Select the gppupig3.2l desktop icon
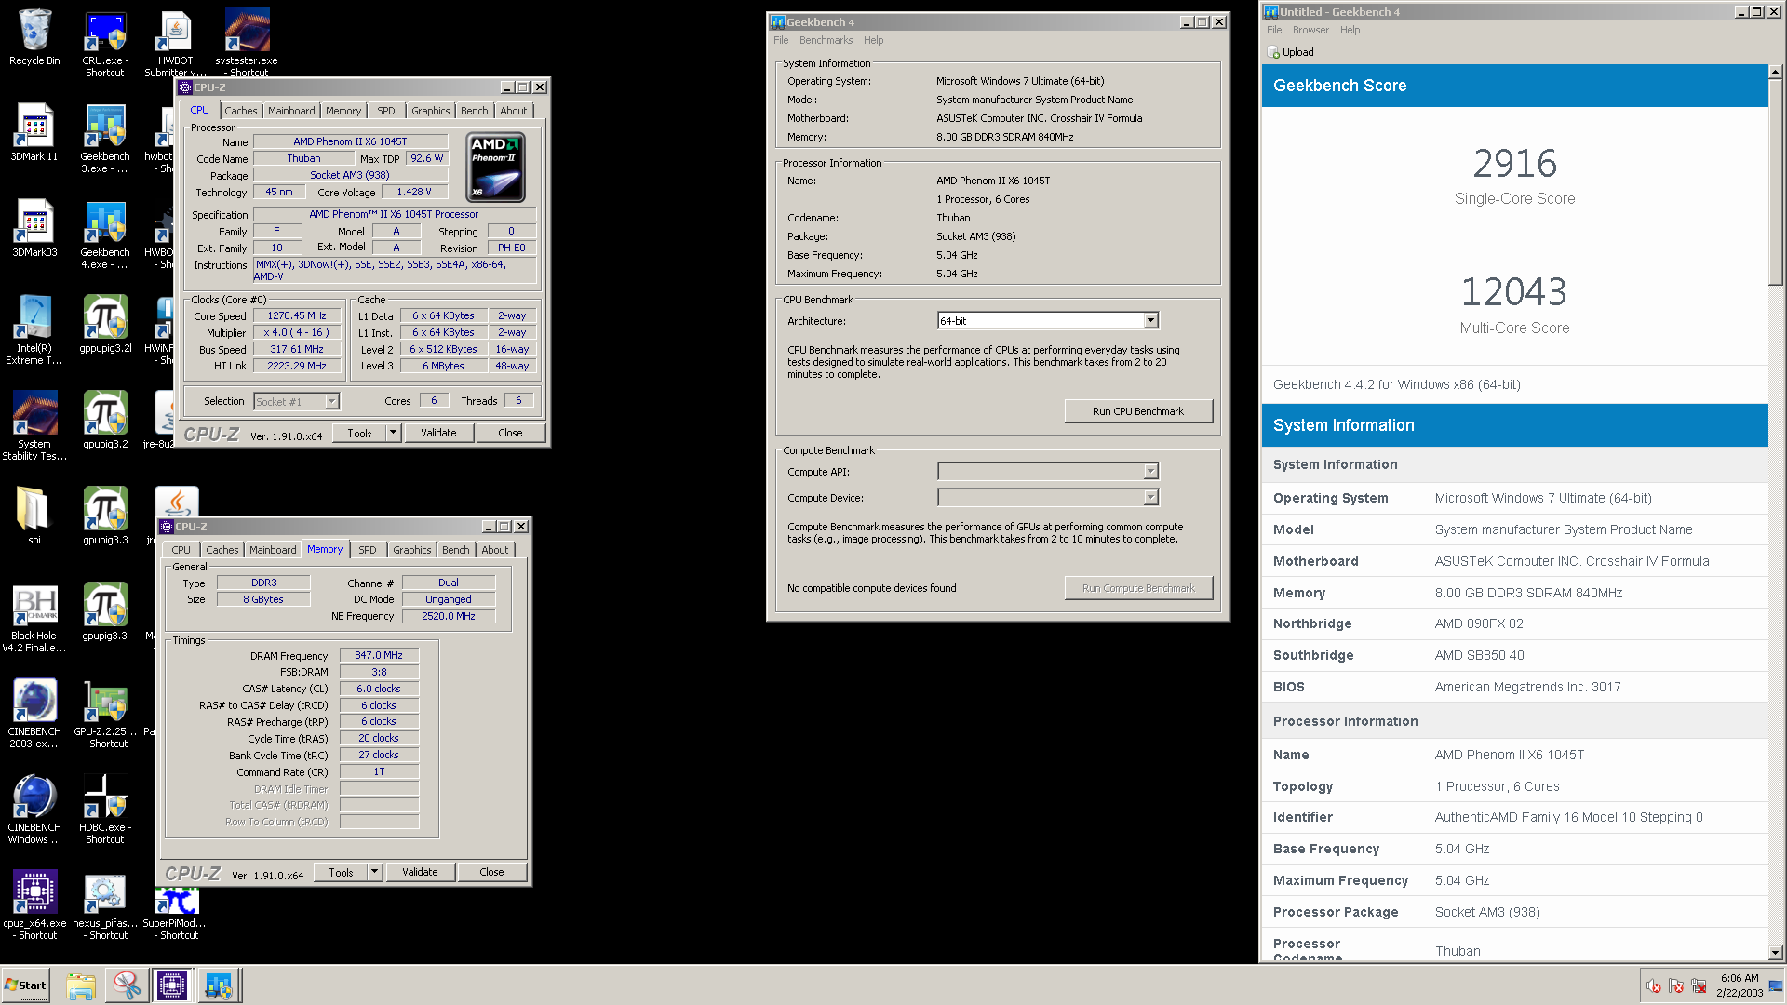The image size is (1787, 1005). point(105,325)
